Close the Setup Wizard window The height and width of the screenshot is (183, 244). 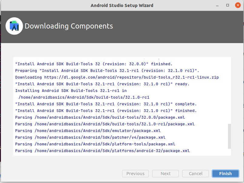pos(238,5)
